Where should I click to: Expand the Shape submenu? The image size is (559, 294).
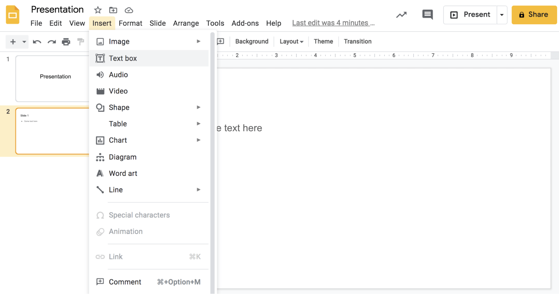pyautogui.click(x=198, y=107)
